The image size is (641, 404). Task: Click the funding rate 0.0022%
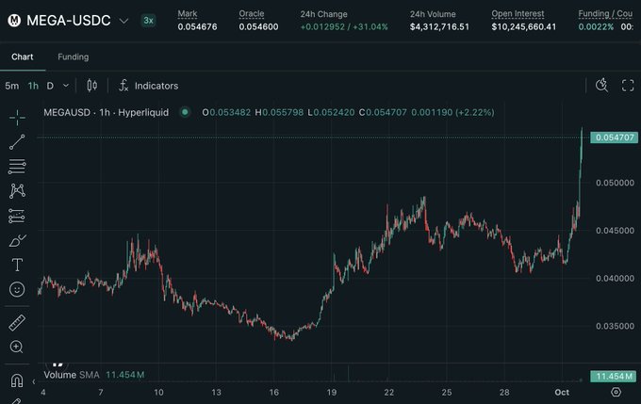pyautogui.click(x=596, y=27)
